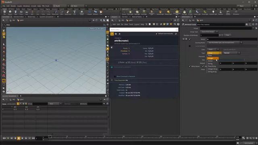Toggle the Local Variable checkbox
258x145 pixels.
tap(189, 46)
